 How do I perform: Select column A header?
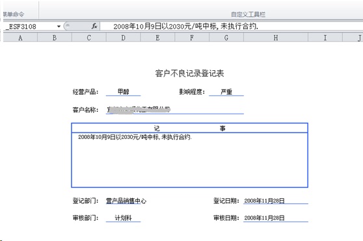[x=20, y=38]
